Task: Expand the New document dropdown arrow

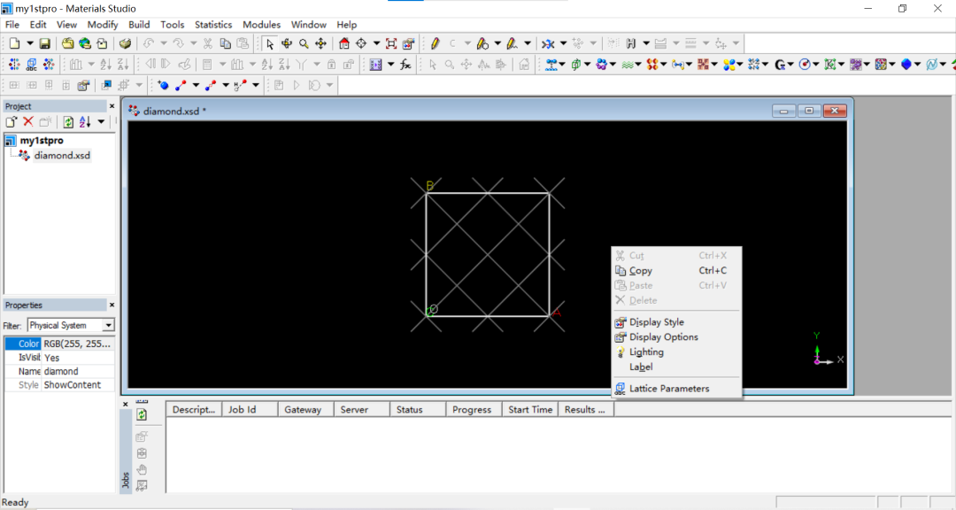Action: [x=29, y=43]
